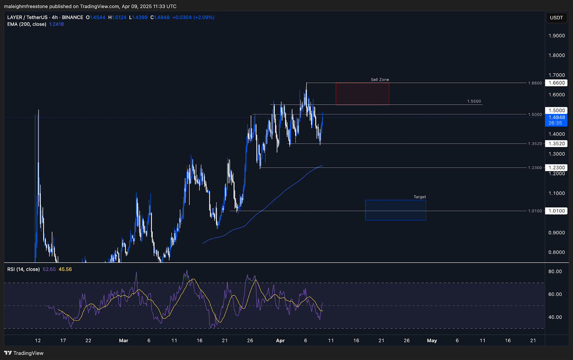Click the Target text label
This screenshot has width=573, height=360.
(x=419, y=197)
